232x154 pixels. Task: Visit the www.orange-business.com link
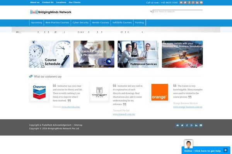point(188,107)
